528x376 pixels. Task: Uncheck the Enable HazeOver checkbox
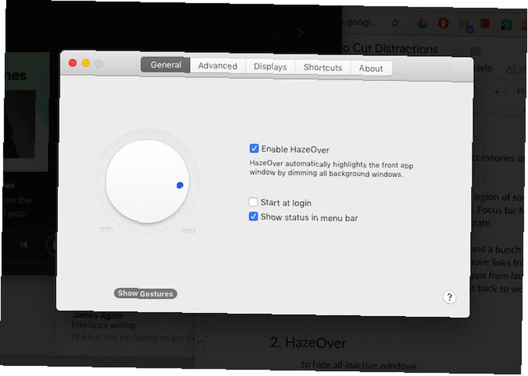[x=254, y=148]
